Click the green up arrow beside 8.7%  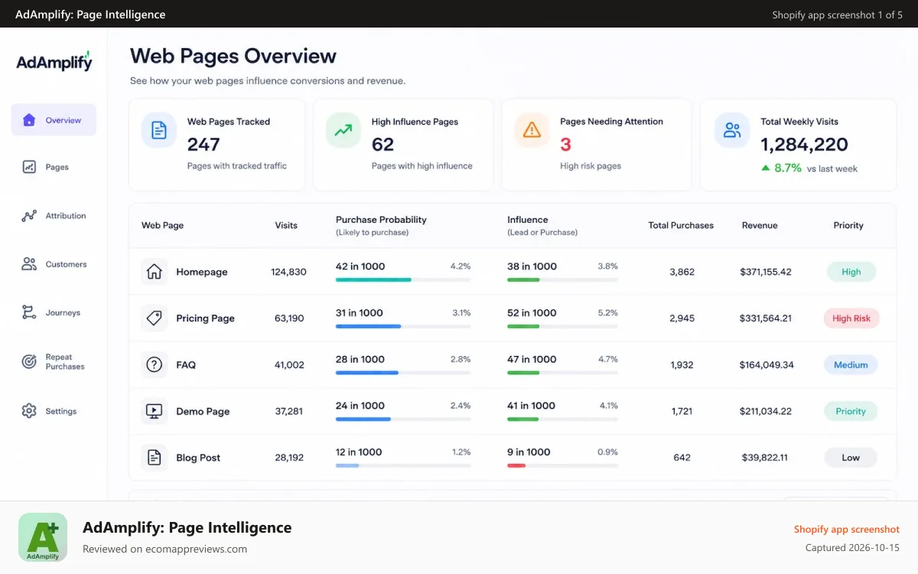click(765, 168)
